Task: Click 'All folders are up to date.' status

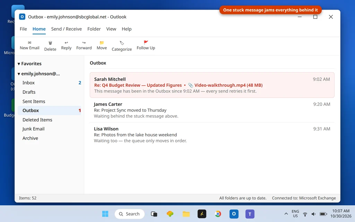Action: [x=243, y=198]
